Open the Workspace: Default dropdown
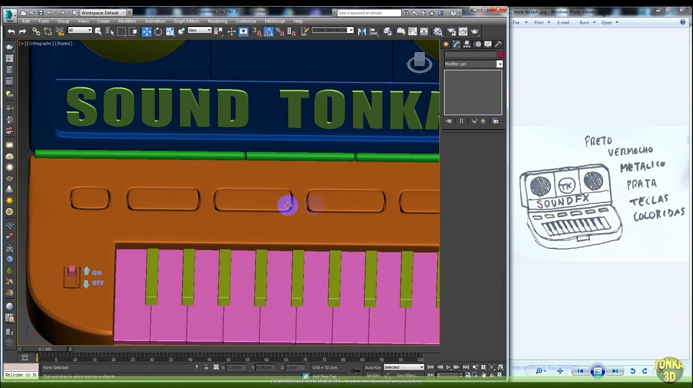 tap(102, 12)
